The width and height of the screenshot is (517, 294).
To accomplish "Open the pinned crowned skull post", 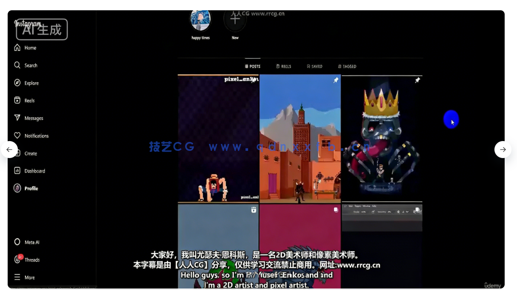I will (382, 138).
